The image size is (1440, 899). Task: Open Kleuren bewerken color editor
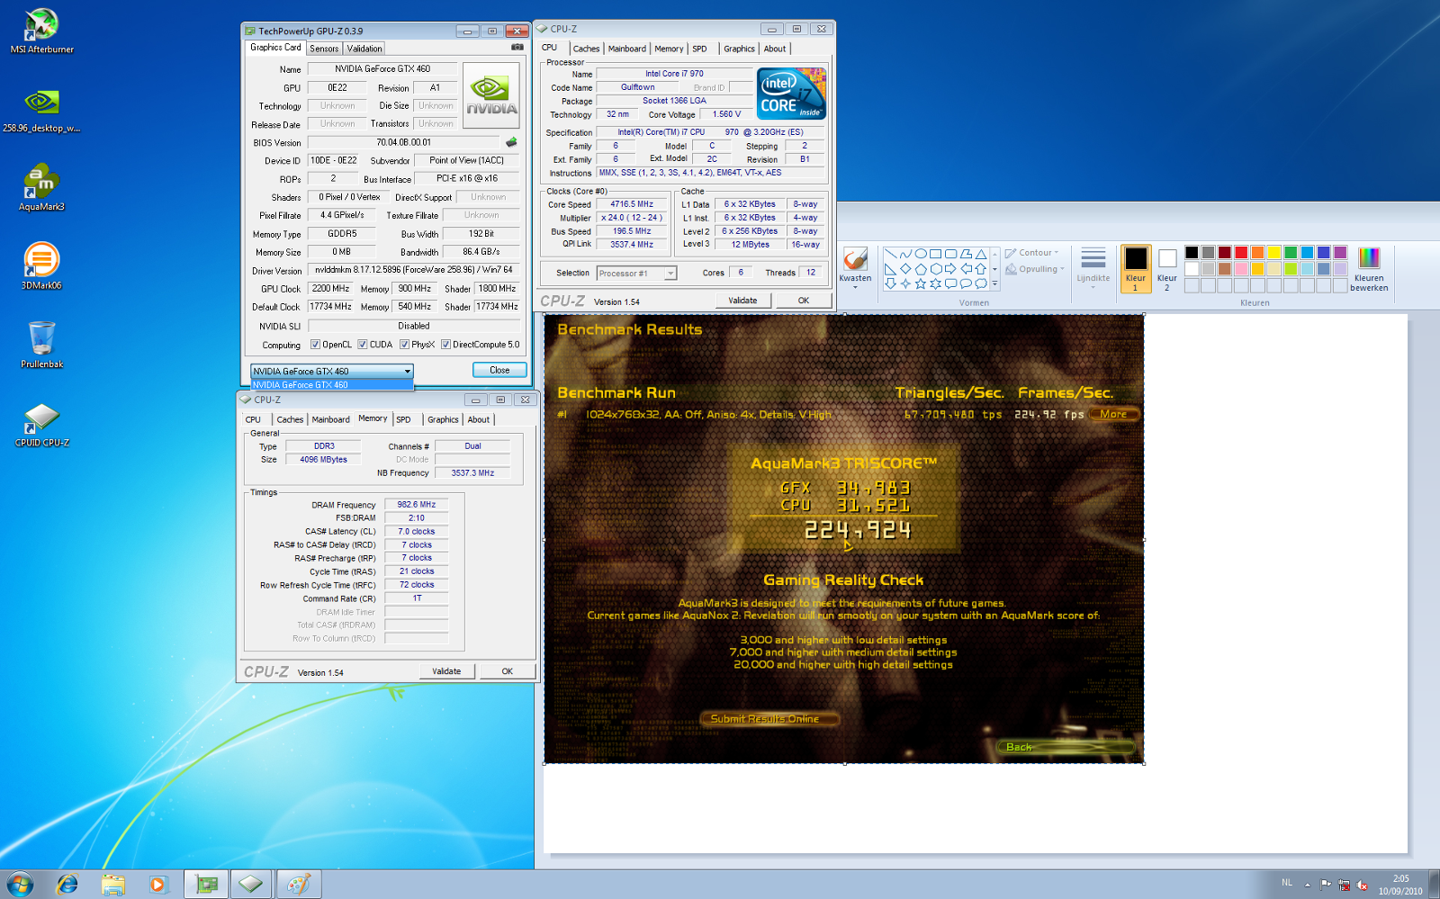point(1369,268)
